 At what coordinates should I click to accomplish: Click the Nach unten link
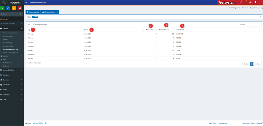(224, 123)
